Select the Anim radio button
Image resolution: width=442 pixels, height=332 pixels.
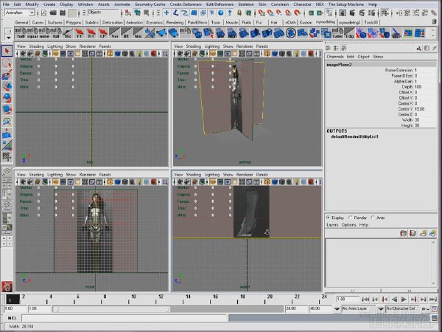click(373, 218)
